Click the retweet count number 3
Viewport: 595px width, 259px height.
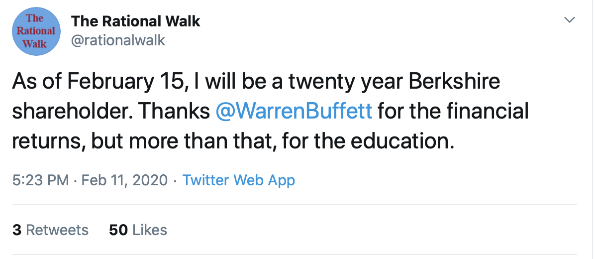coord(17,230)
